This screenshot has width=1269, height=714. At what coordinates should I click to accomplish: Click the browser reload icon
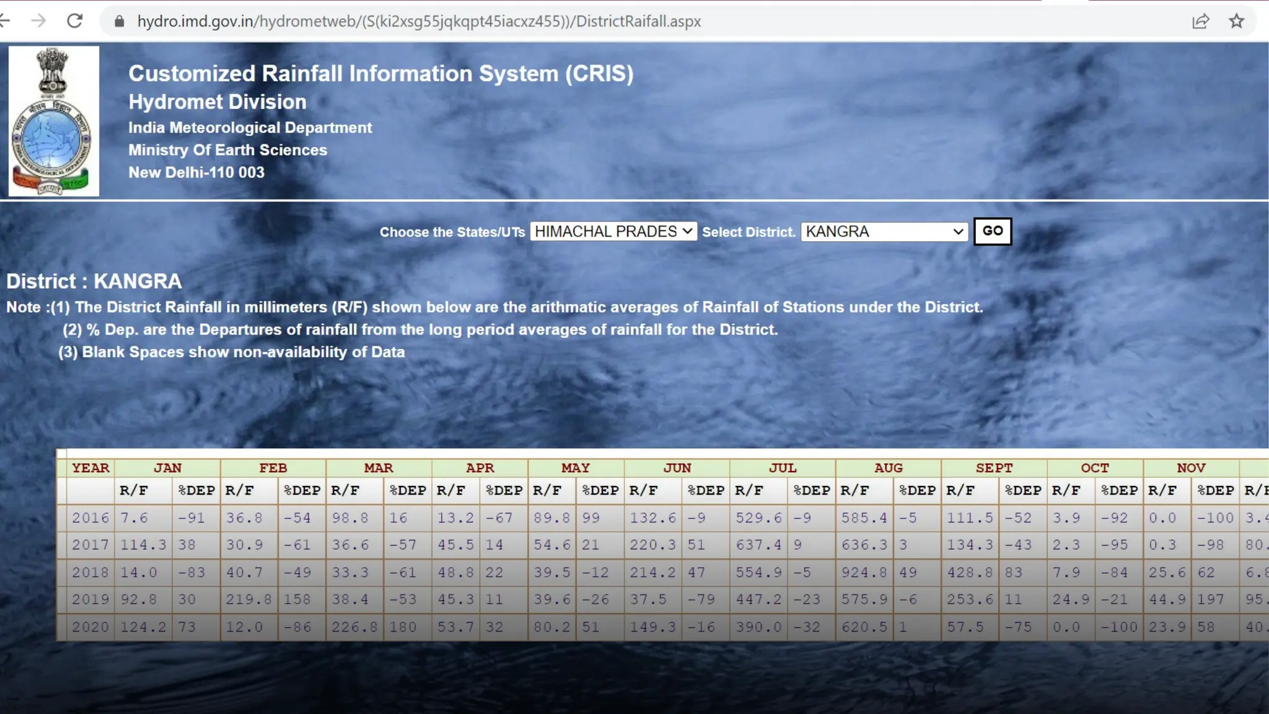point(75,21)
